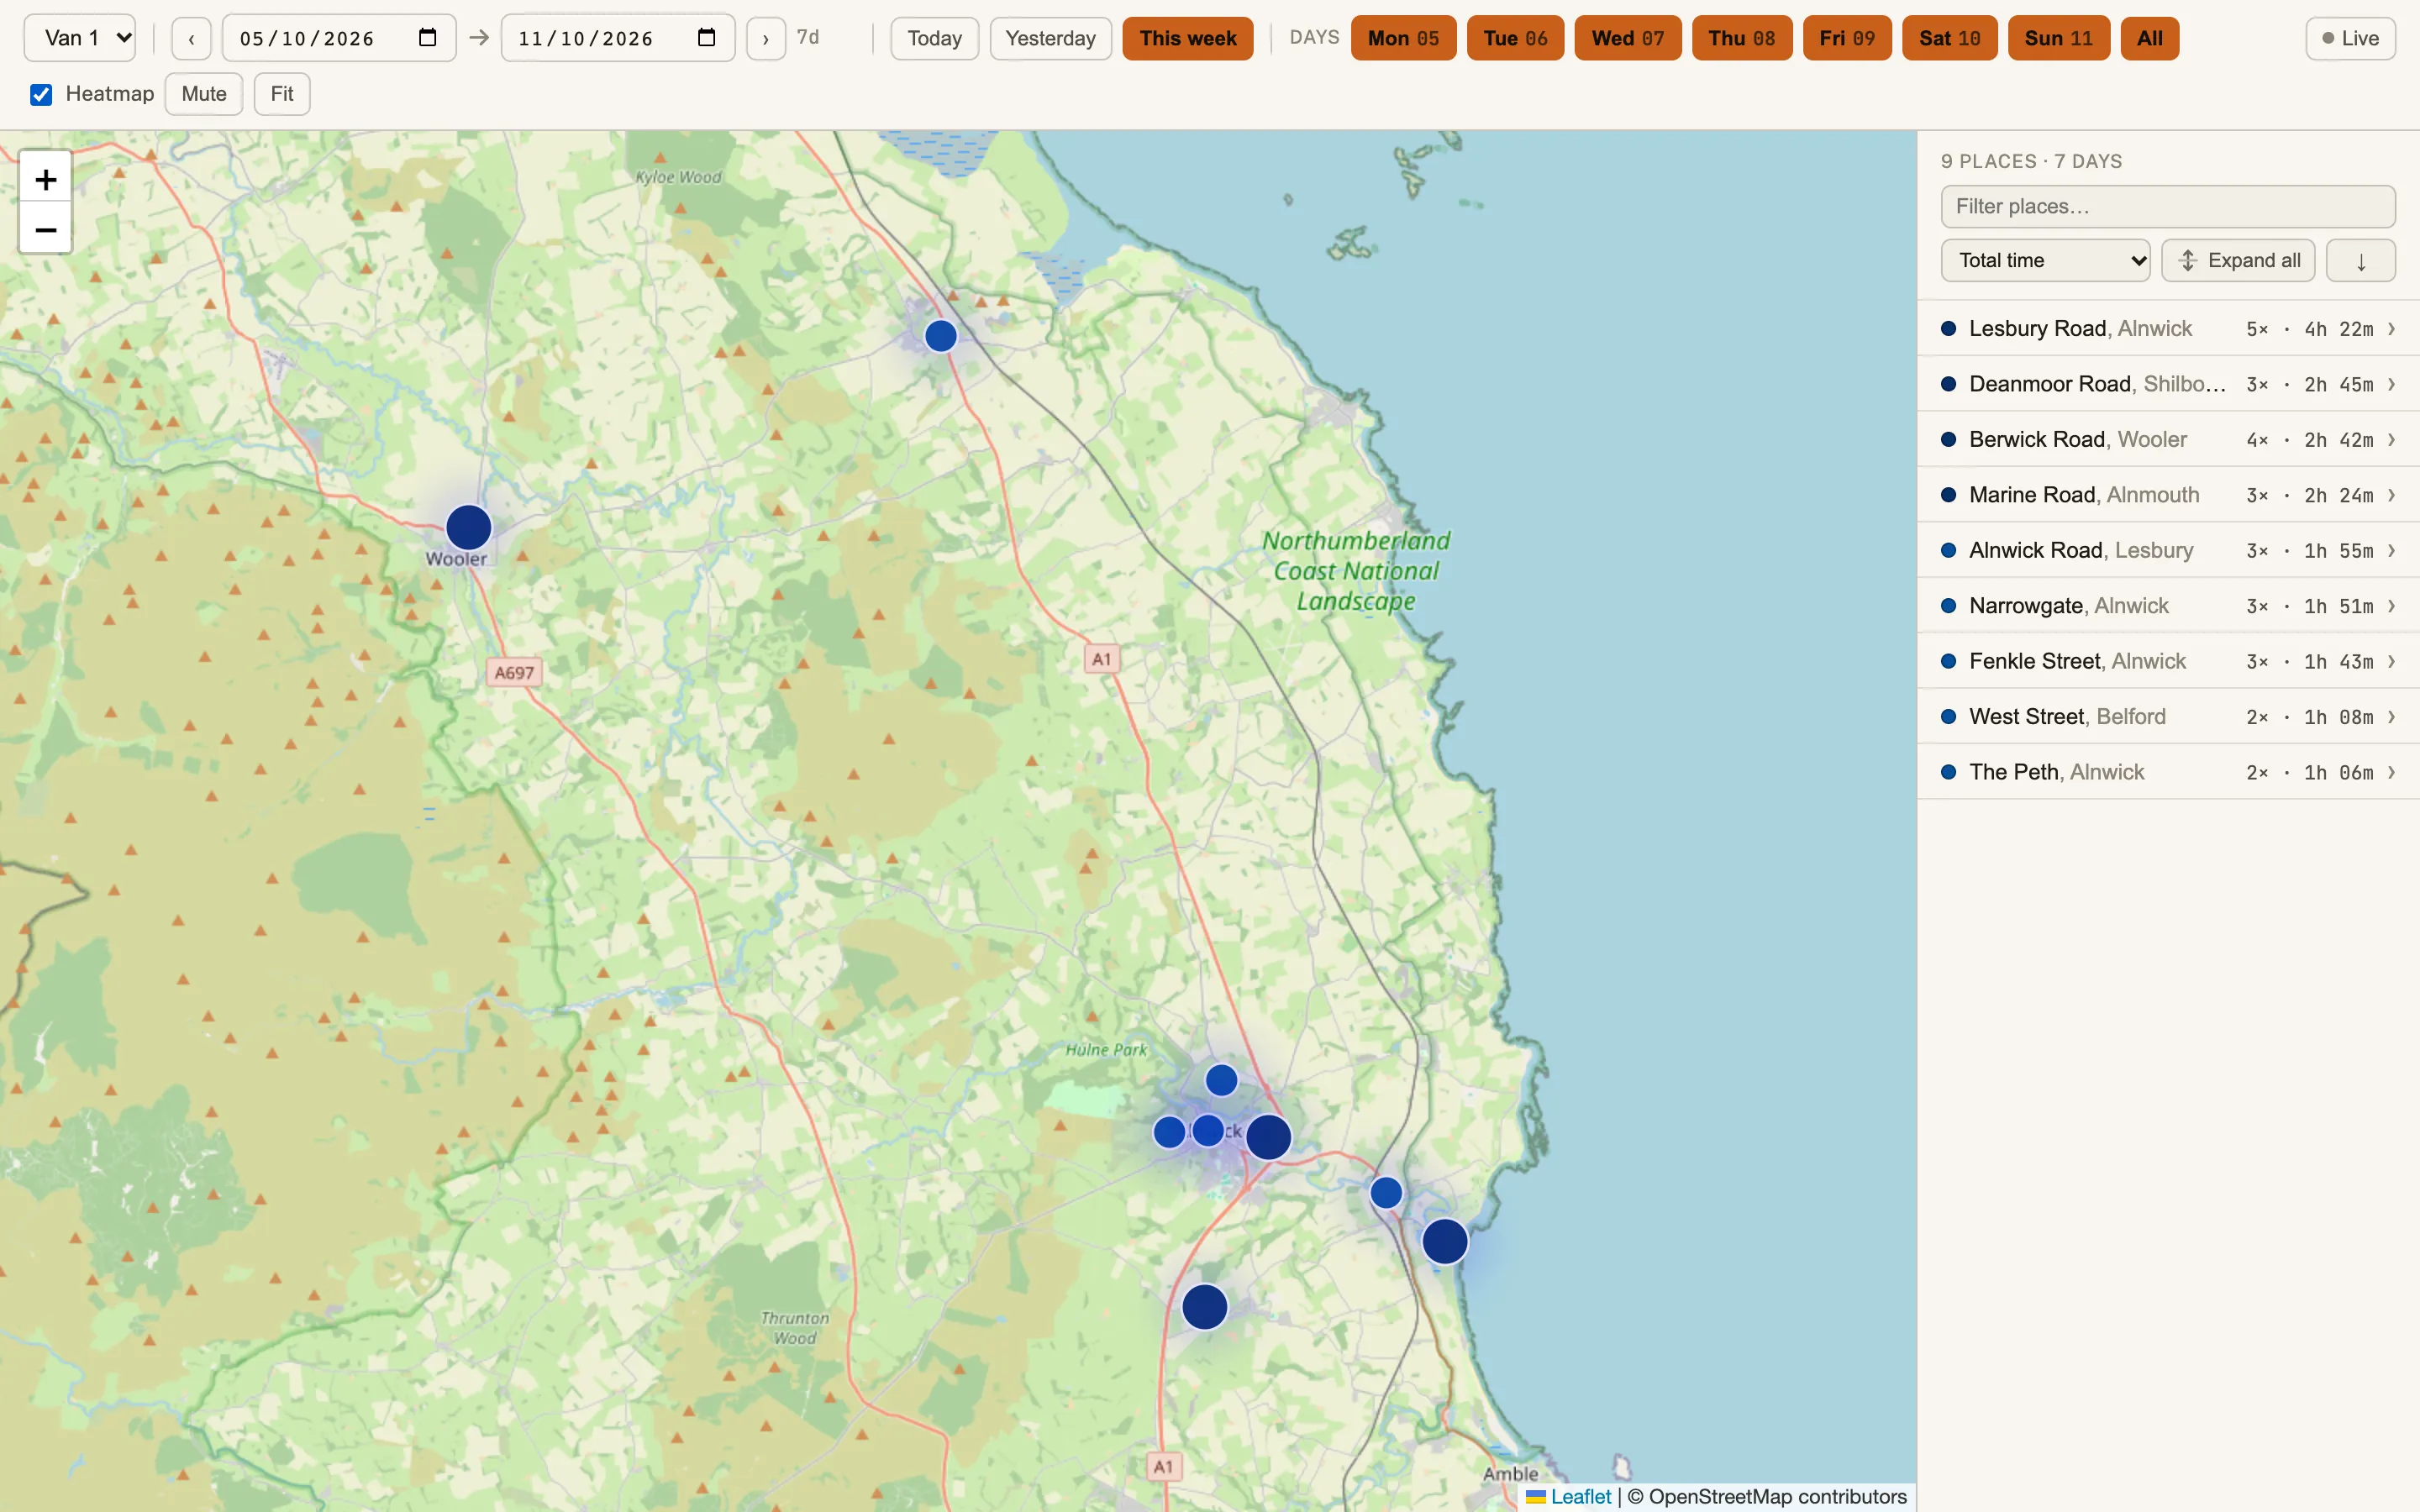
Task: Select Deanmoor Road place name
Action: [x=2097, y=385]
